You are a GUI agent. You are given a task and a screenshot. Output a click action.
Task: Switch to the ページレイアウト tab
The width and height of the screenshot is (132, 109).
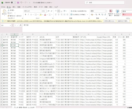[x=27, y=7]
